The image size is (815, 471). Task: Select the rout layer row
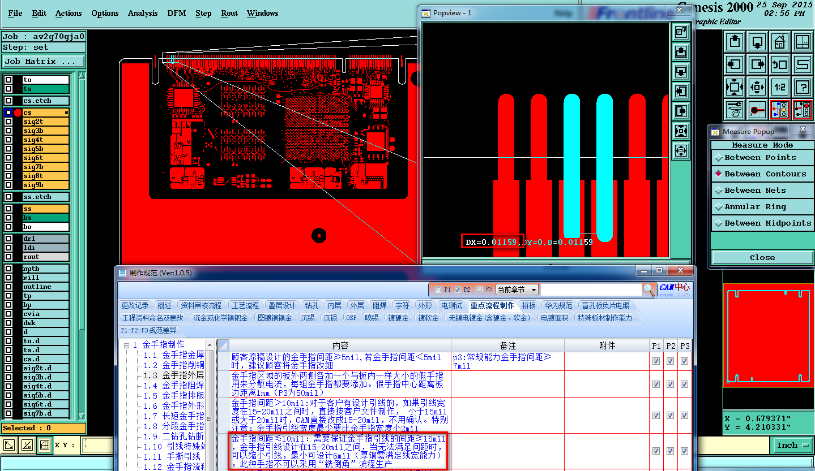[46, 257]
